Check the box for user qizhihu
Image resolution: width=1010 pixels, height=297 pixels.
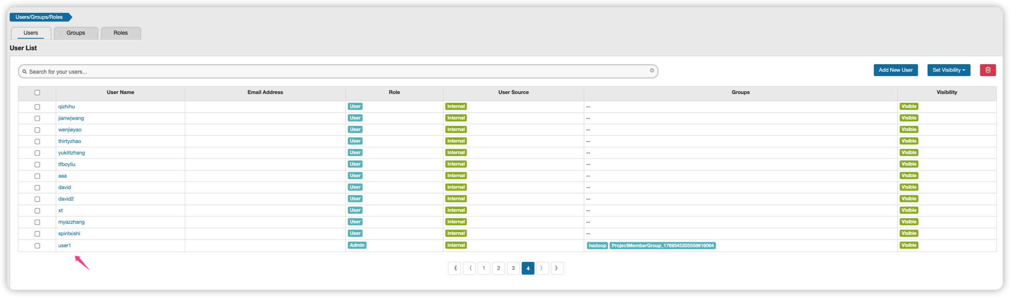pyautogui.click(x=37, y=107)
